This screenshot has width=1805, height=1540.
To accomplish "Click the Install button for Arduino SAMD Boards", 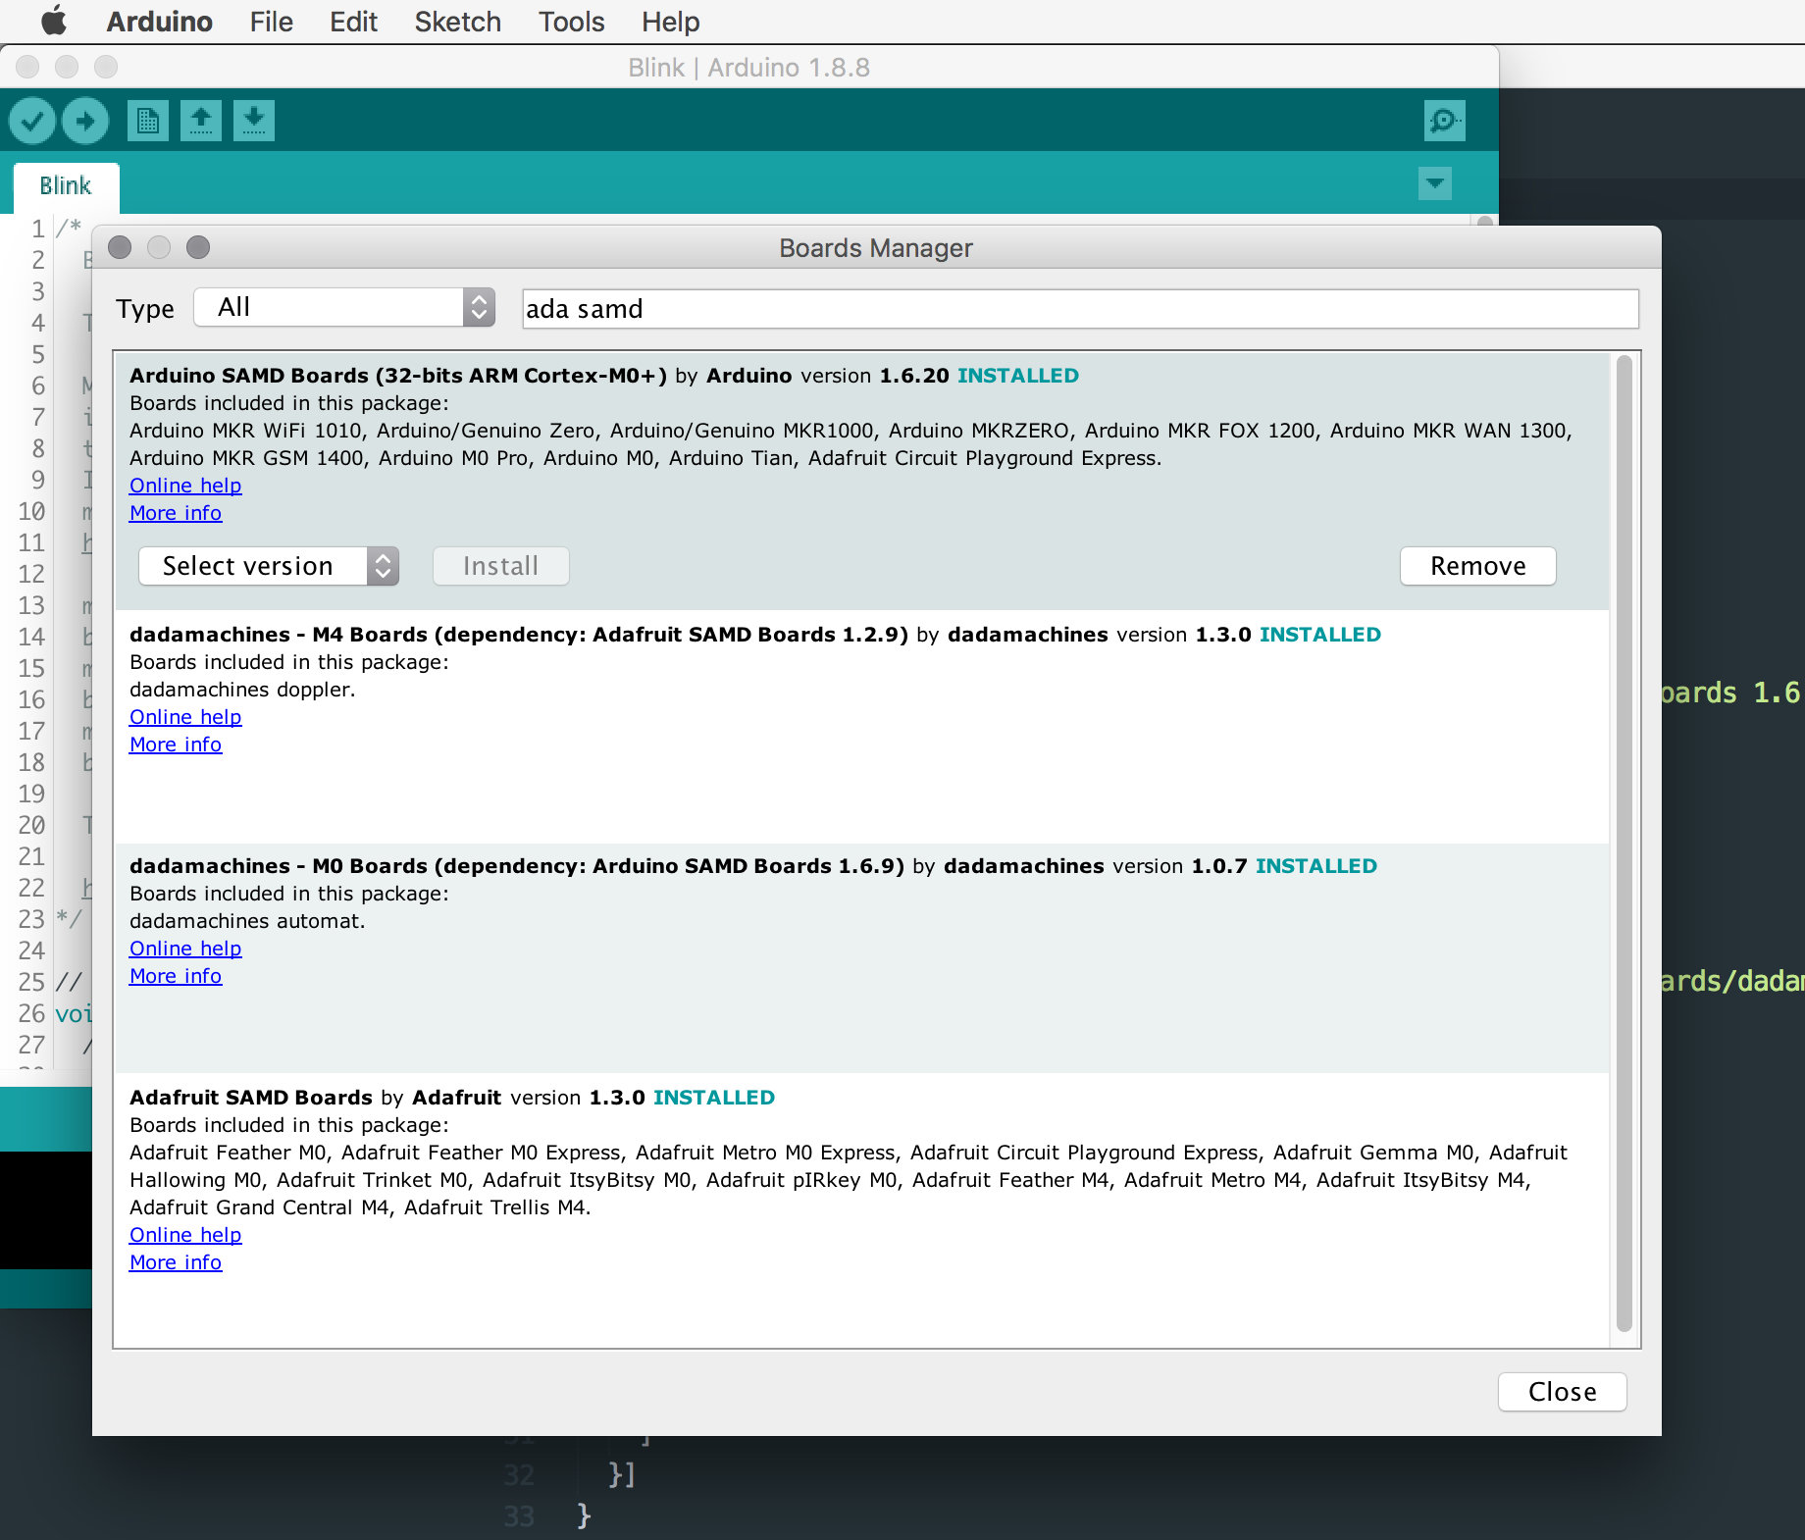I will coord(500,566).
